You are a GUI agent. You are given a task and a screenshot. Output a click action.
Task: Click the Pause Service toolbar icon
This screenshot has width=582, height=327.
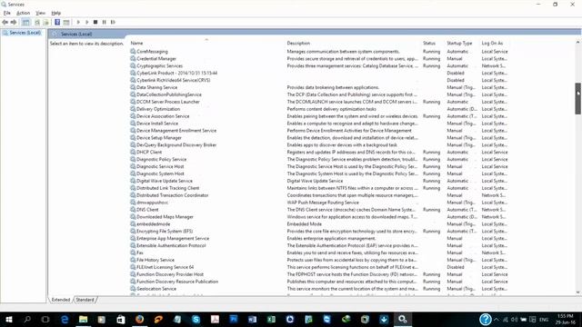105,22
